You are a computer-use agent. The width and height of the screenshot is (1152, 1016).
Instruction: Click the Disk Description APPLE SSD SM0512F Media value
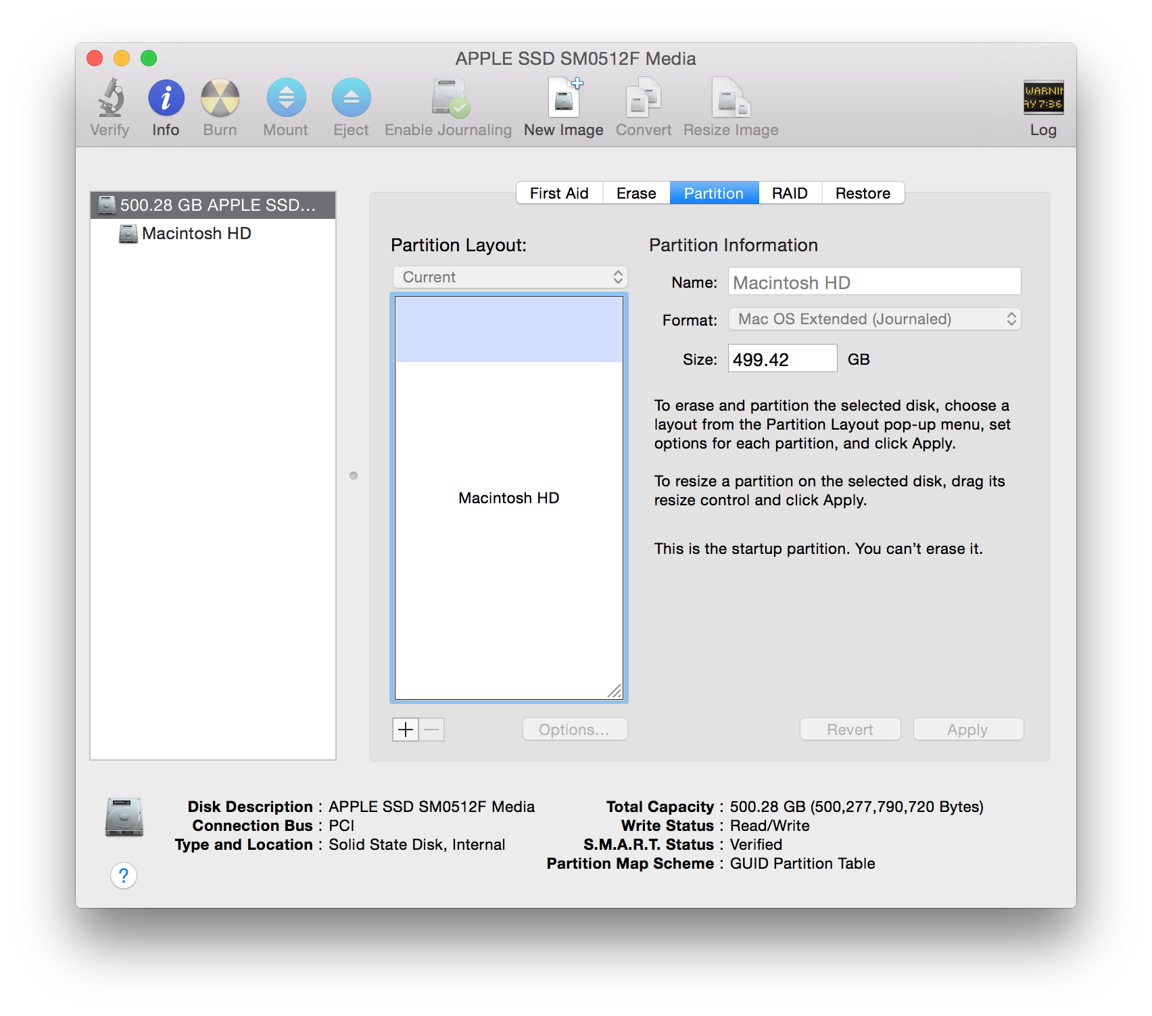[x=431, y=807]
